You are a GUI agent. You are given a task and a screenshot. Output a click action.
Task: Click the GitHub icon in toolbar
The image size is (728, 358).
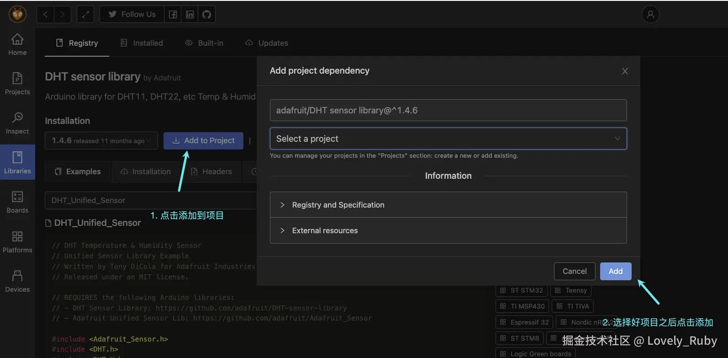point(207,15)
